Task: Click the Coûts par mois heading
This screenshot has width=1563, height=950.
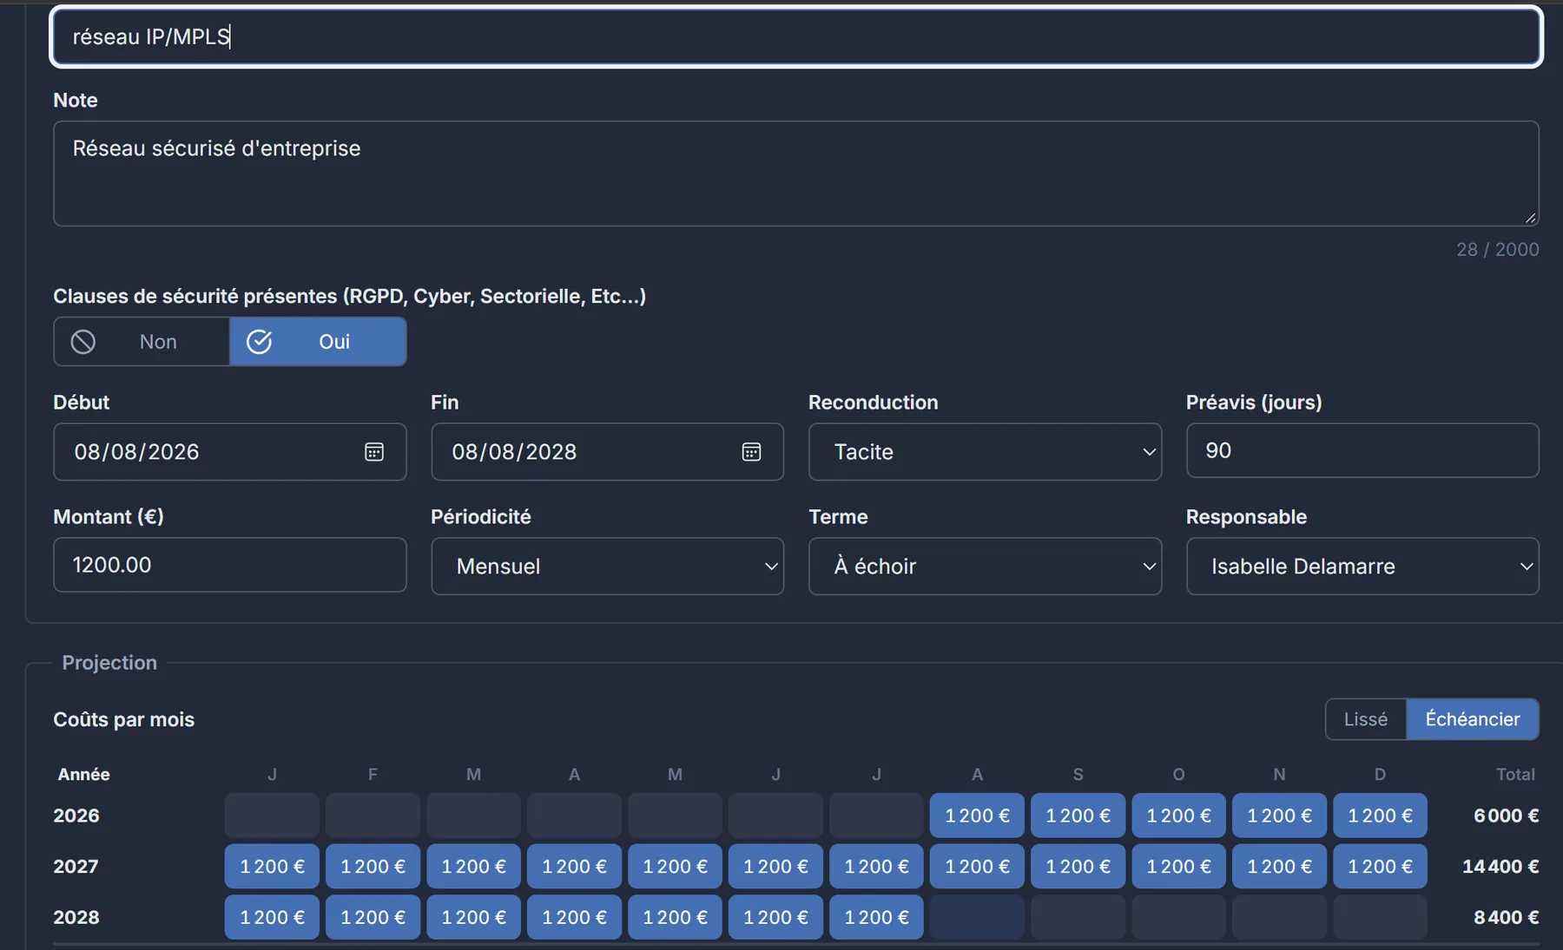Action: (x=124, y=719)
